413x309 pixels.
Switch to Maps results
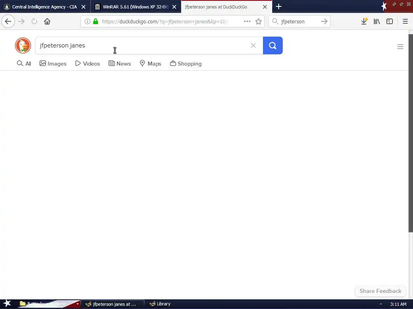point(150,64)
